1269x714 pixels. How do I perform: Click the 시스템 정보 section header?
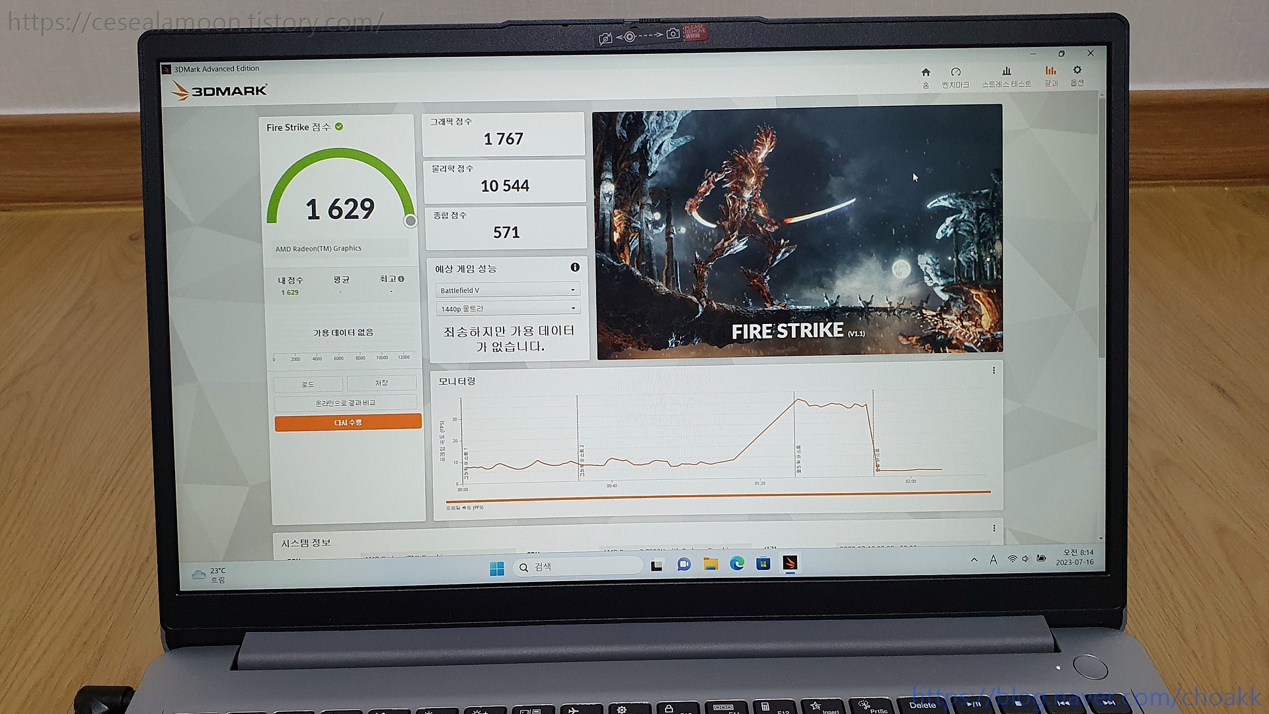(306, 543)
